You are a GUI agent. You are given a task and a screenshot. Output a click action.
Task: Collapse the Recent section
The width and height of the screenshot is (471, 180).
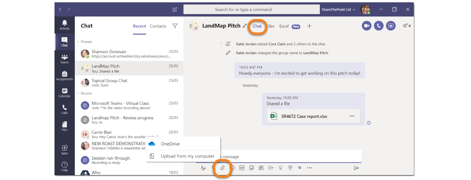click(78, 94)
